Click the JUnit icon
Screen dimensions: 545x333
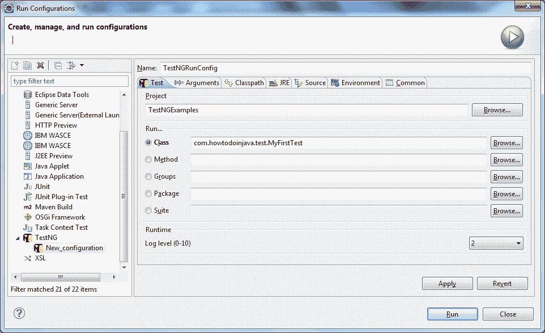pos(28,187)
